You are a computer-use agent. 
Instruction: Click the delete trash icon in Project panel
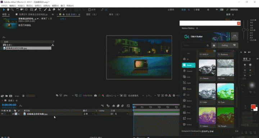[23, 96]
